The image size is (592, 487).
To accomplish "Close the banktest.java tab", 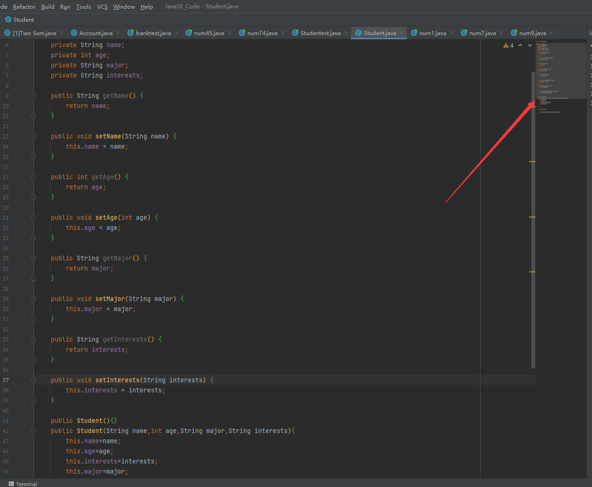I will [176, 33].
